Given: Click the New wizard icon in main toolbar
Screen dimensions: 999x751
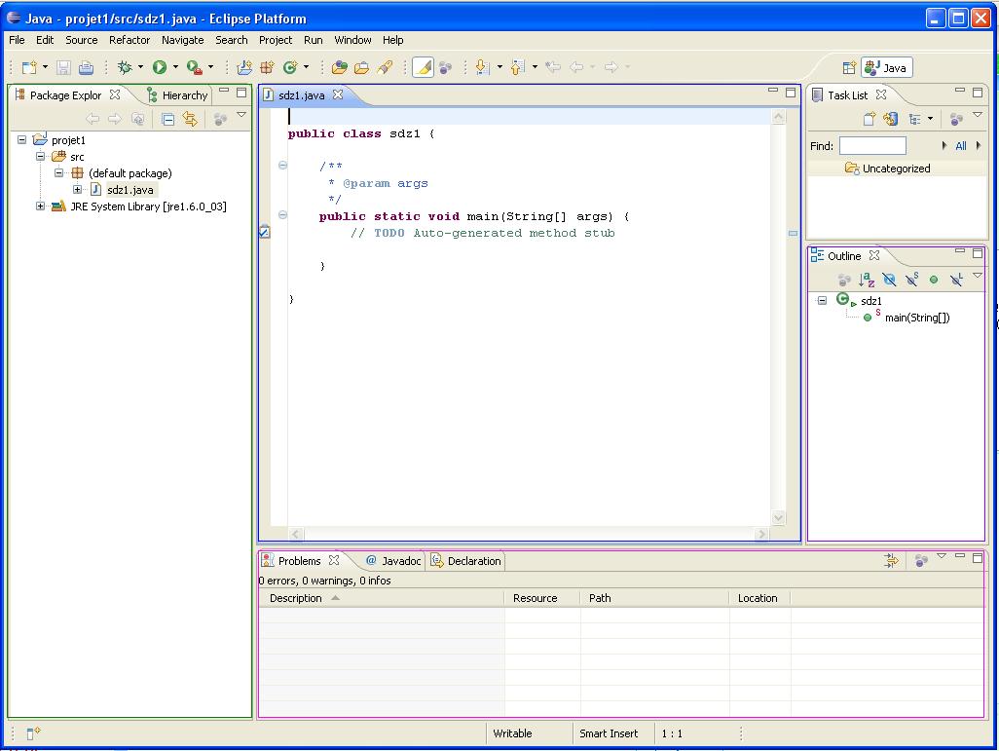Looking at the screenshot, I should point(29,67).
